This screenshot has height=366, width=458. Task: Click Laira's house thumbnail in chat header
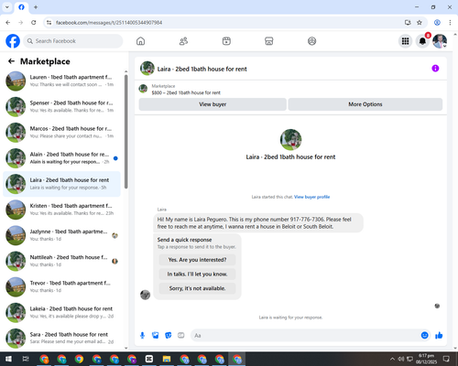pyautogui.click(x=147, y=69)
